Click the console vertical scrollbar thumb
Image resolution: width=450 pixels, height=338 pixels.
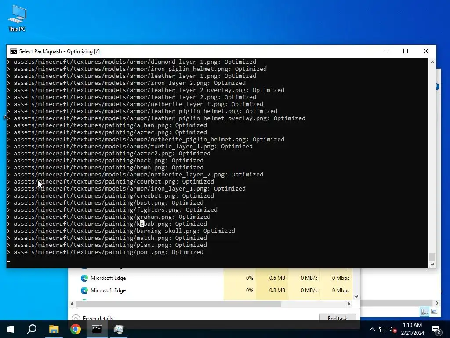coord(432,257)
